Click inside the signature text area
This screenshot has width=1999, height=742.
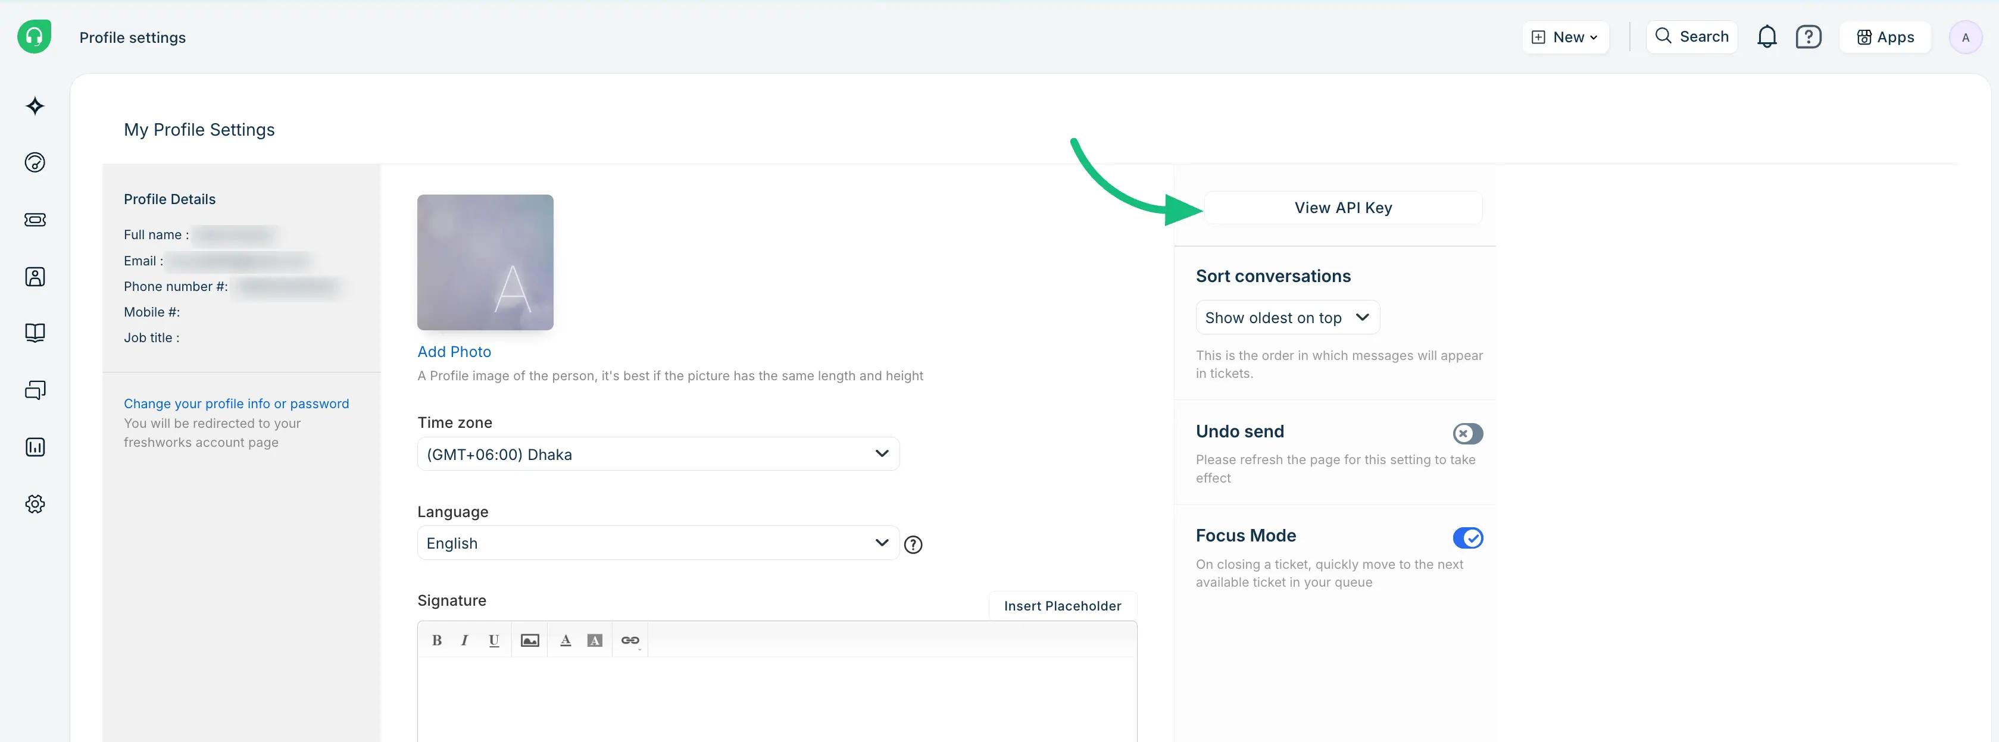[x=776, y=698]
